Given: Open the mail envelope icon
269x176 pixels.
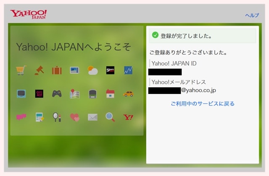Looking at the screenshot, I should pos(92,117).
